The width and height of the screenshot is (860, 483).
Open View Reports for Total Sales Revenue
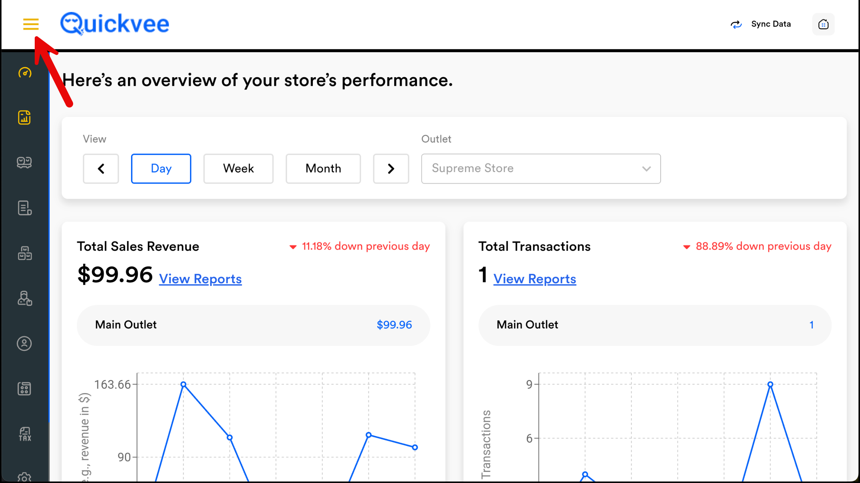pos(200,279)
